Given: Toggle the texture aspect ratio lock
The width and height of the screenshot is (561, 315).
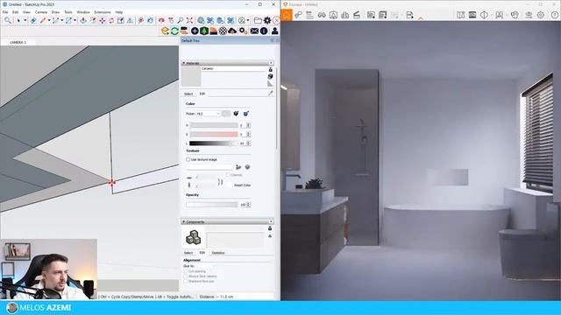Looking at the screenshot, I should tap(220, 183).
